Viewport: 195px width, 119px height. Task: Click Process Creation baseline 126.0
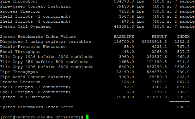tap(128, 82)
